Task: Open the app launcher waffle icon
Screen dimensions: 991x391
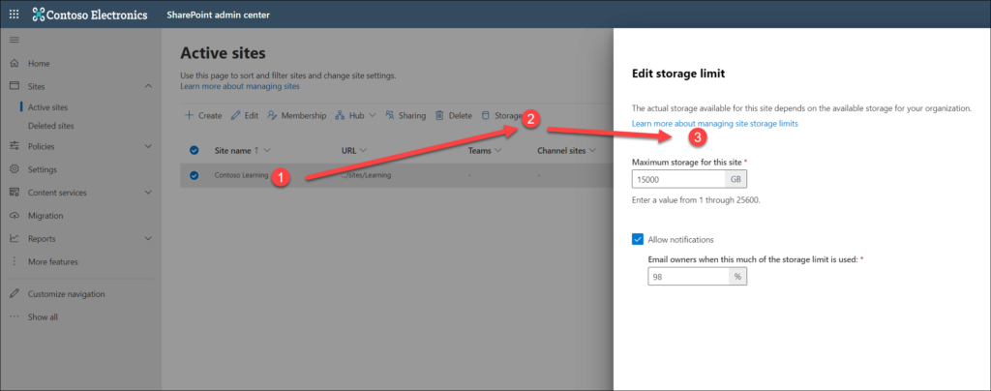Action: 14,14
